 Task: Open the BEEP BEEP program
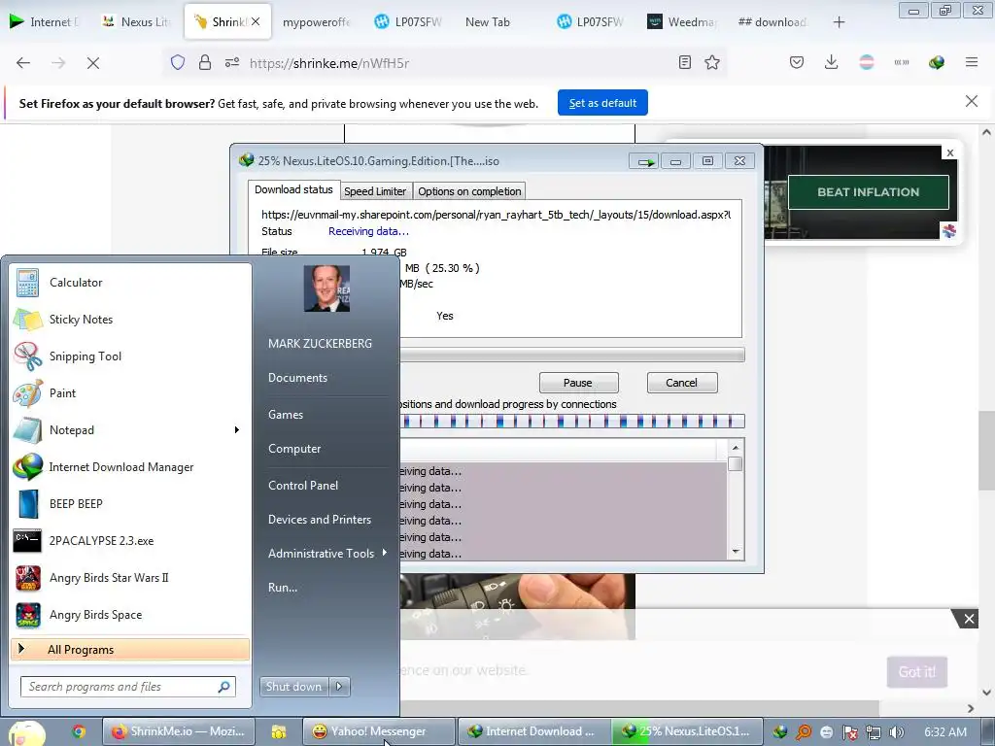point(130,504)
